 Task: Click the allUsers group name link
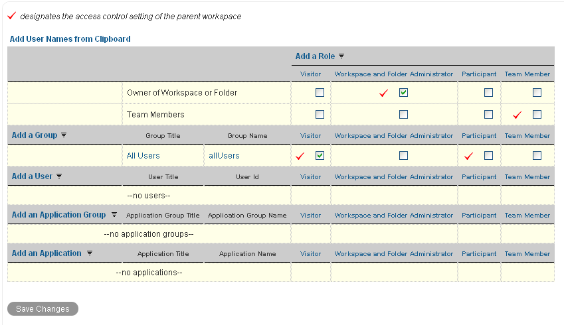(224, 156)
